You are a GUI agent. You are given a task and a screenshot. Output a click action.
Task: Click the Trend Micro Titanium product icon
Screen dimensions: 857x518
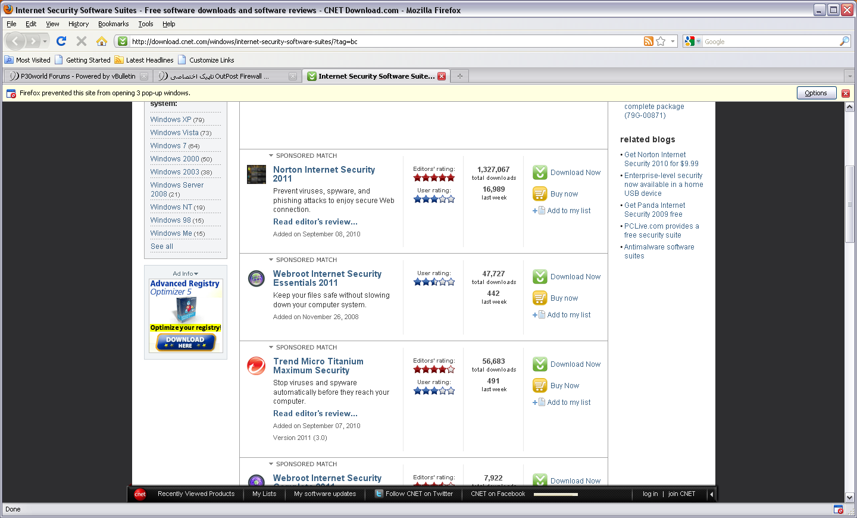pyautogui.click(x=257, y=366)
